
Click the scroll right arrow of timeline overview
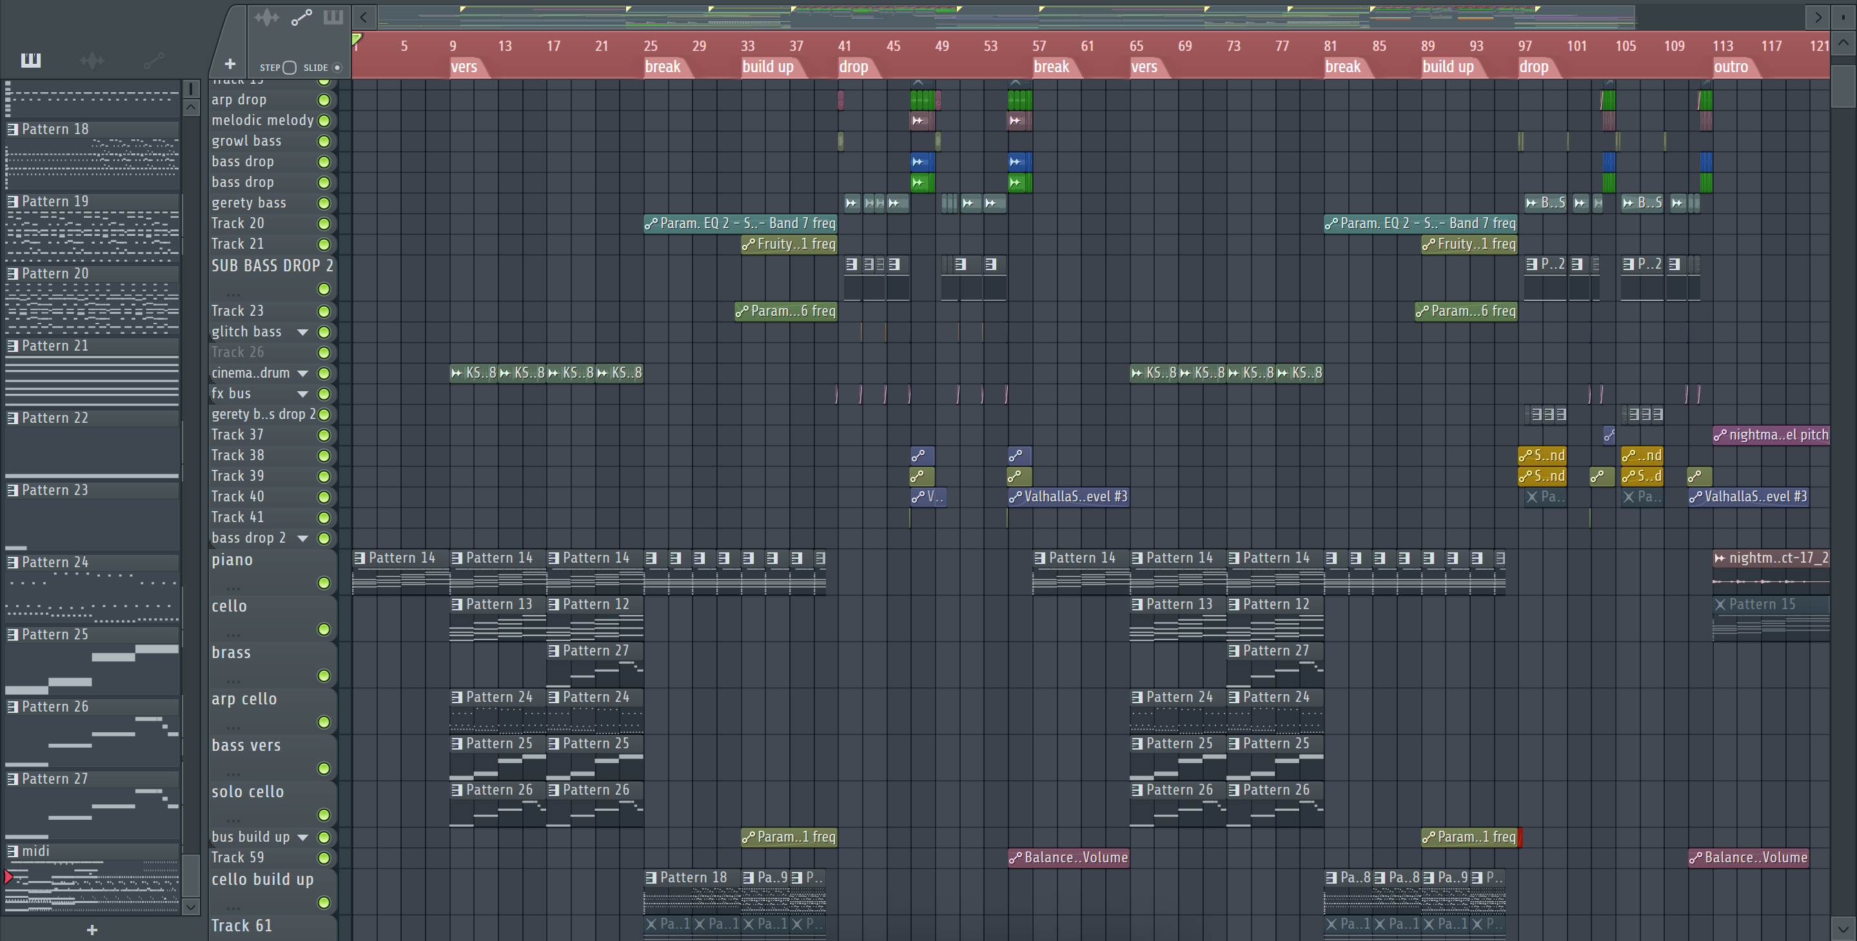coord(1818,17)
